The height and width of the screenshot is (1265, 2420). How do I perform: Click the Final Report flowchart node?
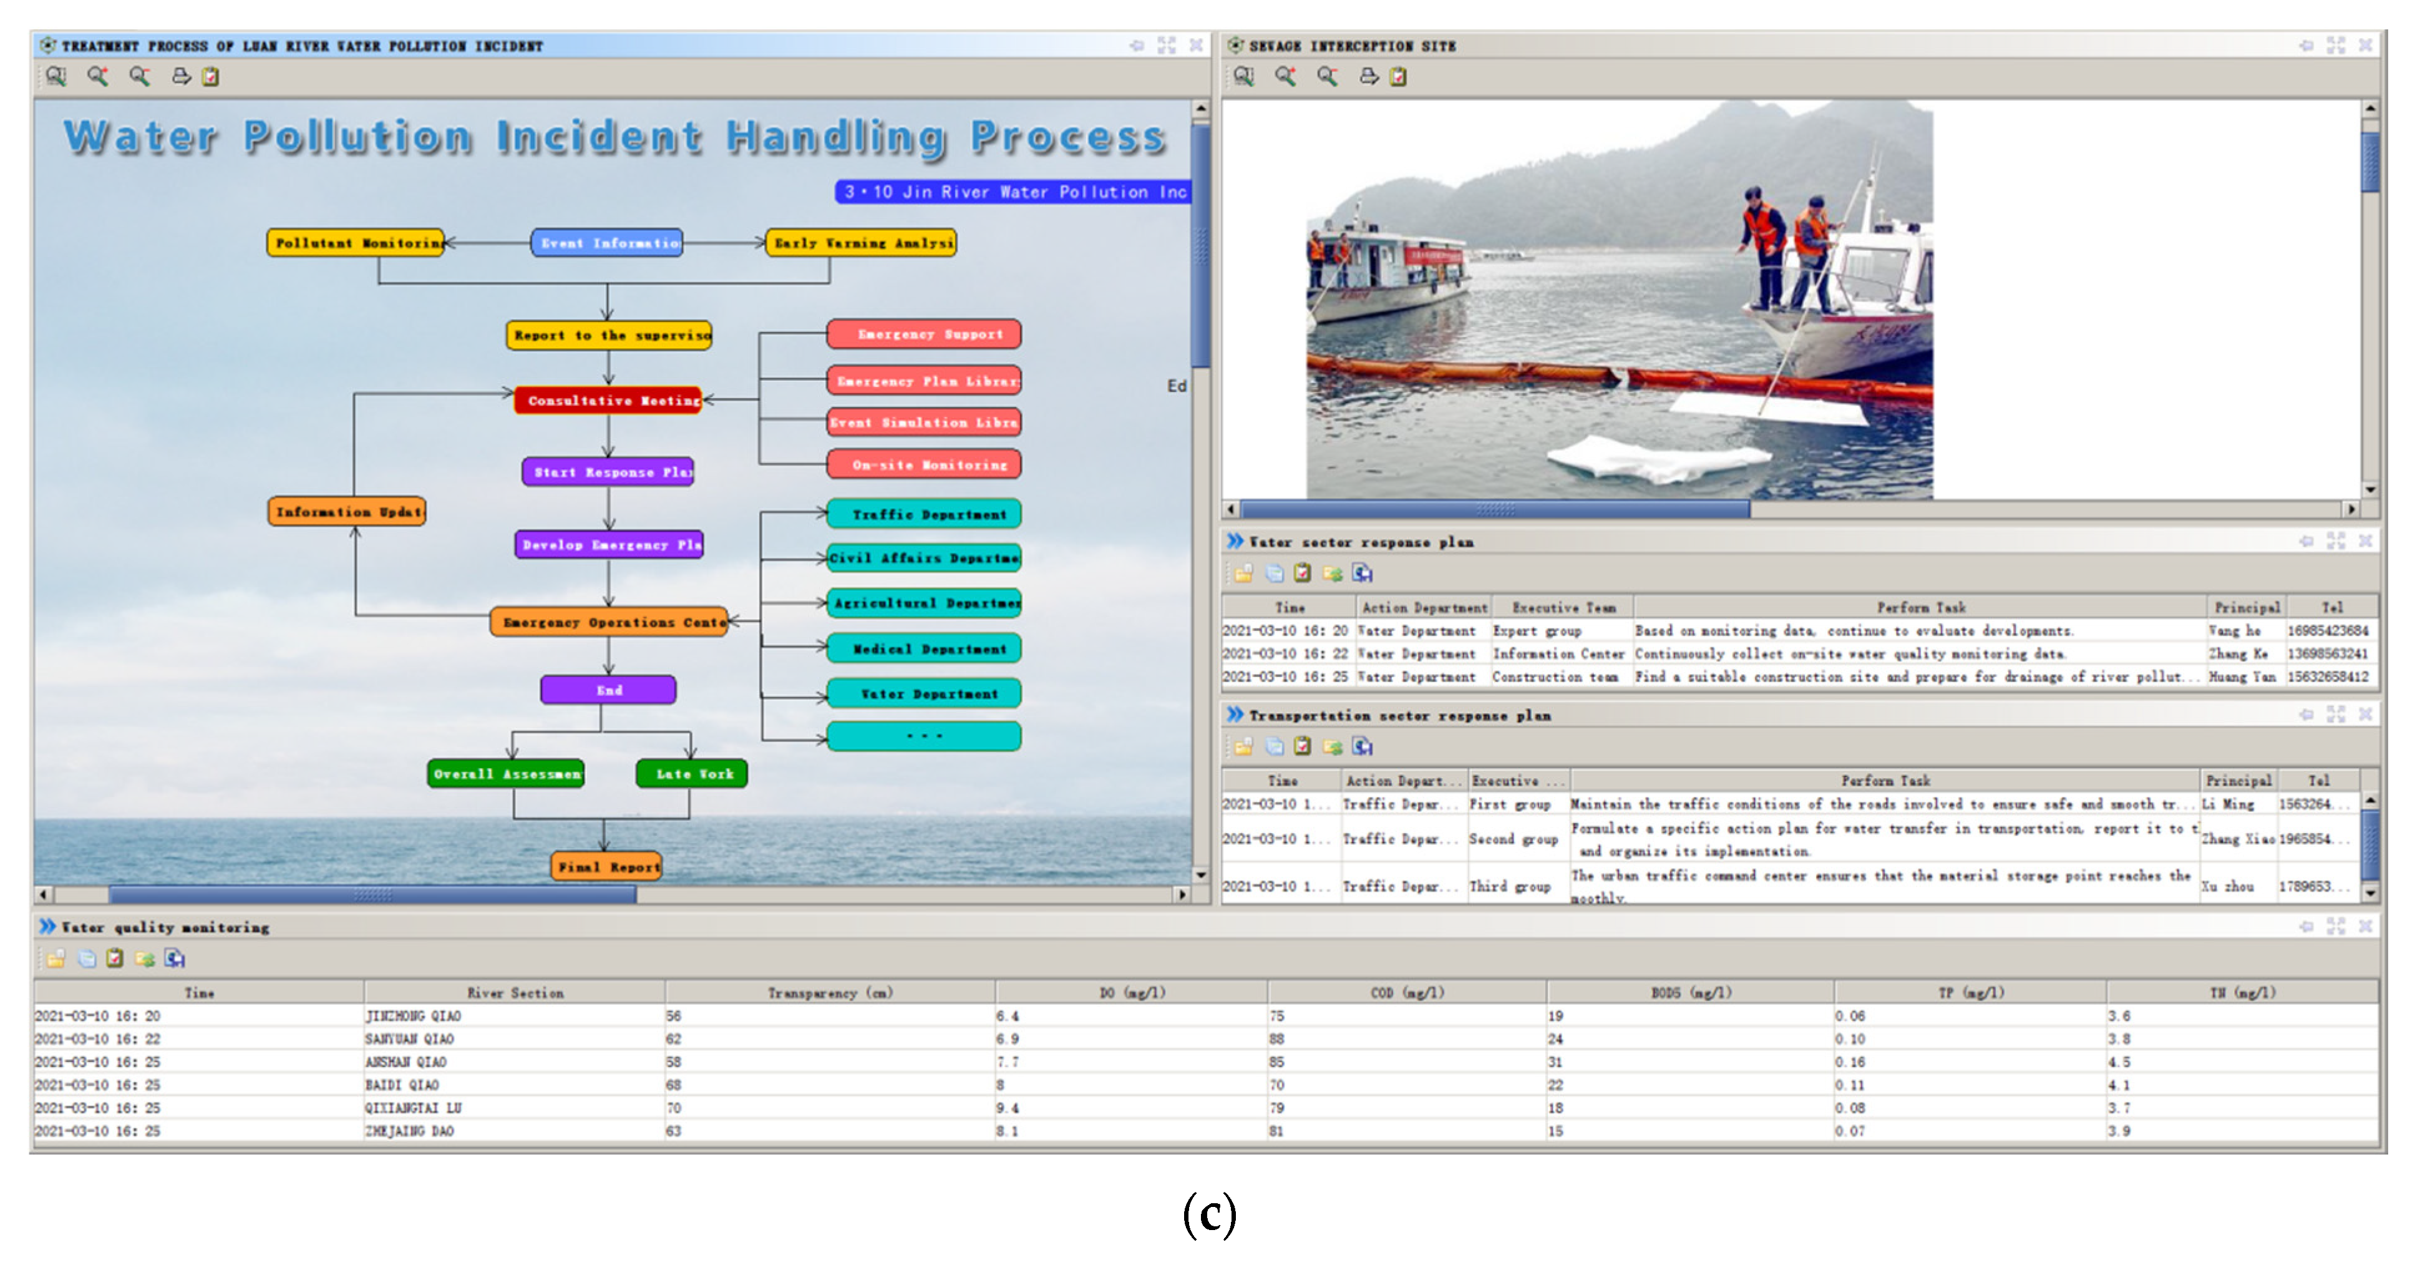(x=607, y=866)
